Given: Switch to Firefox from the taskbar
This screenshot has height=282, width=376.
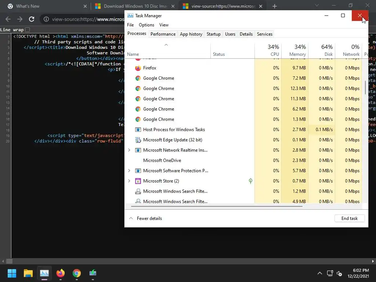Looking at the screenshot, I should click(61, 273).
